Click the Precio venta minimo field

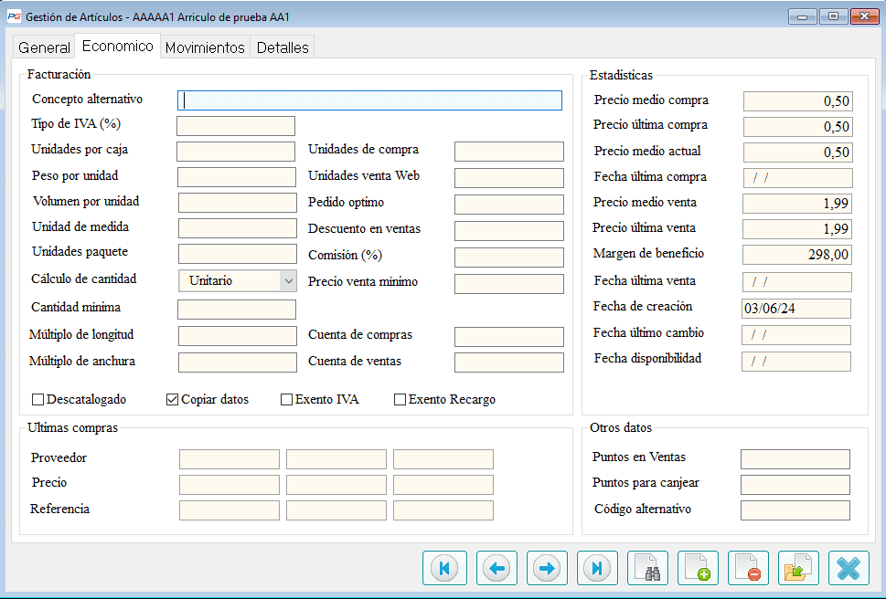509,284
